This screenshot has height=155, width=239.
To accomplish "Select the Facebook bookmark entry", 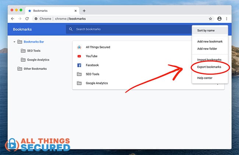I will (x=92, y=65).
